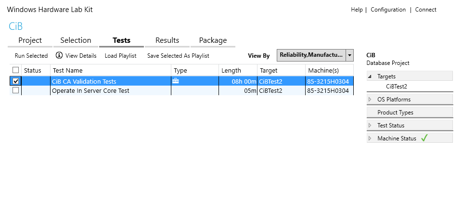Click Load Playlist
The image size is (463, 201).
click(x=120, y=55)
